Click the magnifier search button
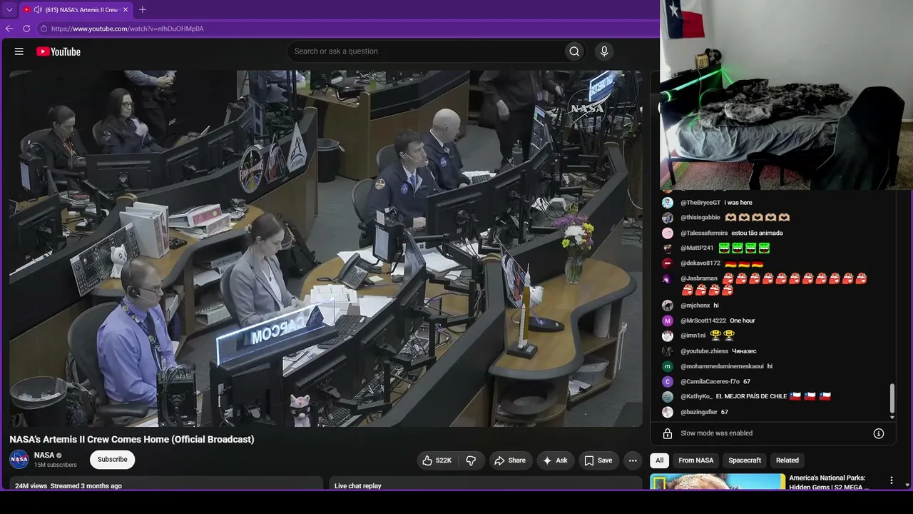This screenshot has height=514, width=913. click(574, 51)
